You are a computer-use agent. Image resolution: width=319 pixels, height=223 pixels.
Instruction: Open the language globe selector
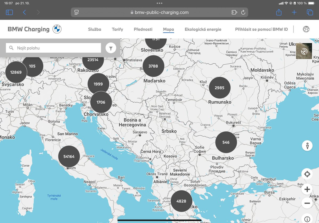pos(306,29)
